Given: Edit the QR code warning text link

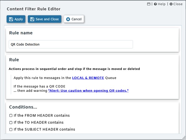Looking at the screenshot, I should coord(88,91).
